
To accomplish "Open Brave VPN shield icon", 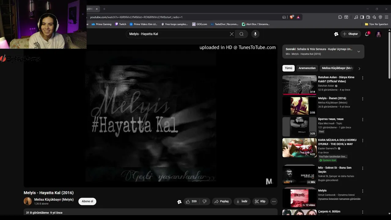I will [380, 17].
